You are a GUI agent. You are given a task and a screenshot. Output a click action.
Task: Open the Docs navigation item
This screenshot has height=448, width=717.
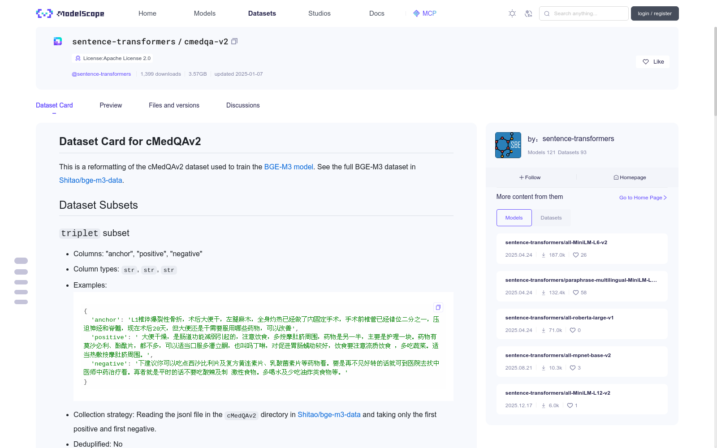[377, 13]
